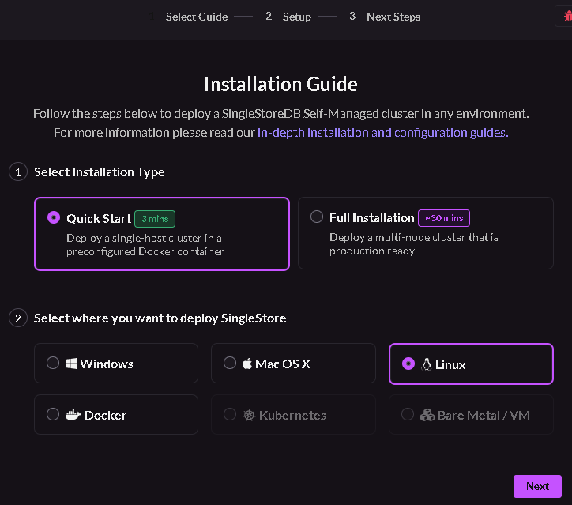Click the 3 mins badge

click(155, 219)
